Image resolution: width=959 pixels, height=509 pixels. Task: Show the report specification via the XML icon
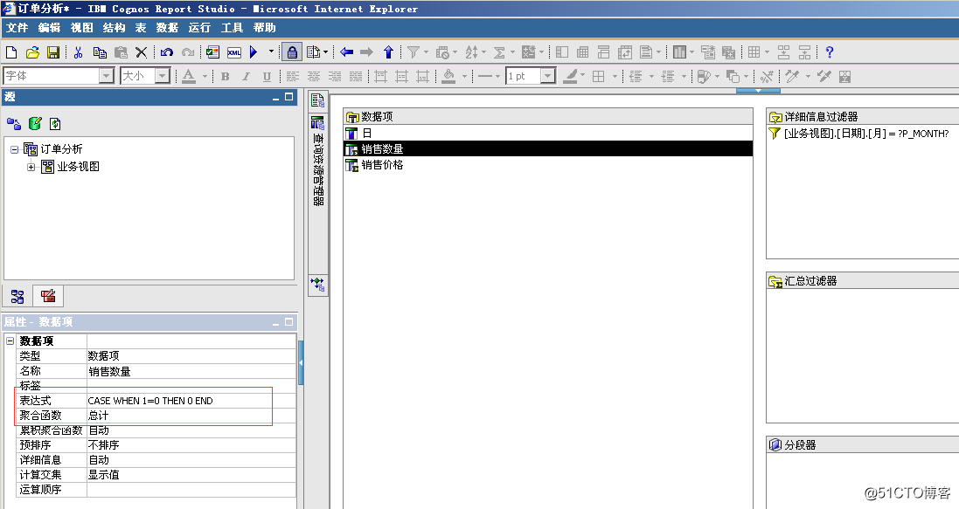coord(234,52)
